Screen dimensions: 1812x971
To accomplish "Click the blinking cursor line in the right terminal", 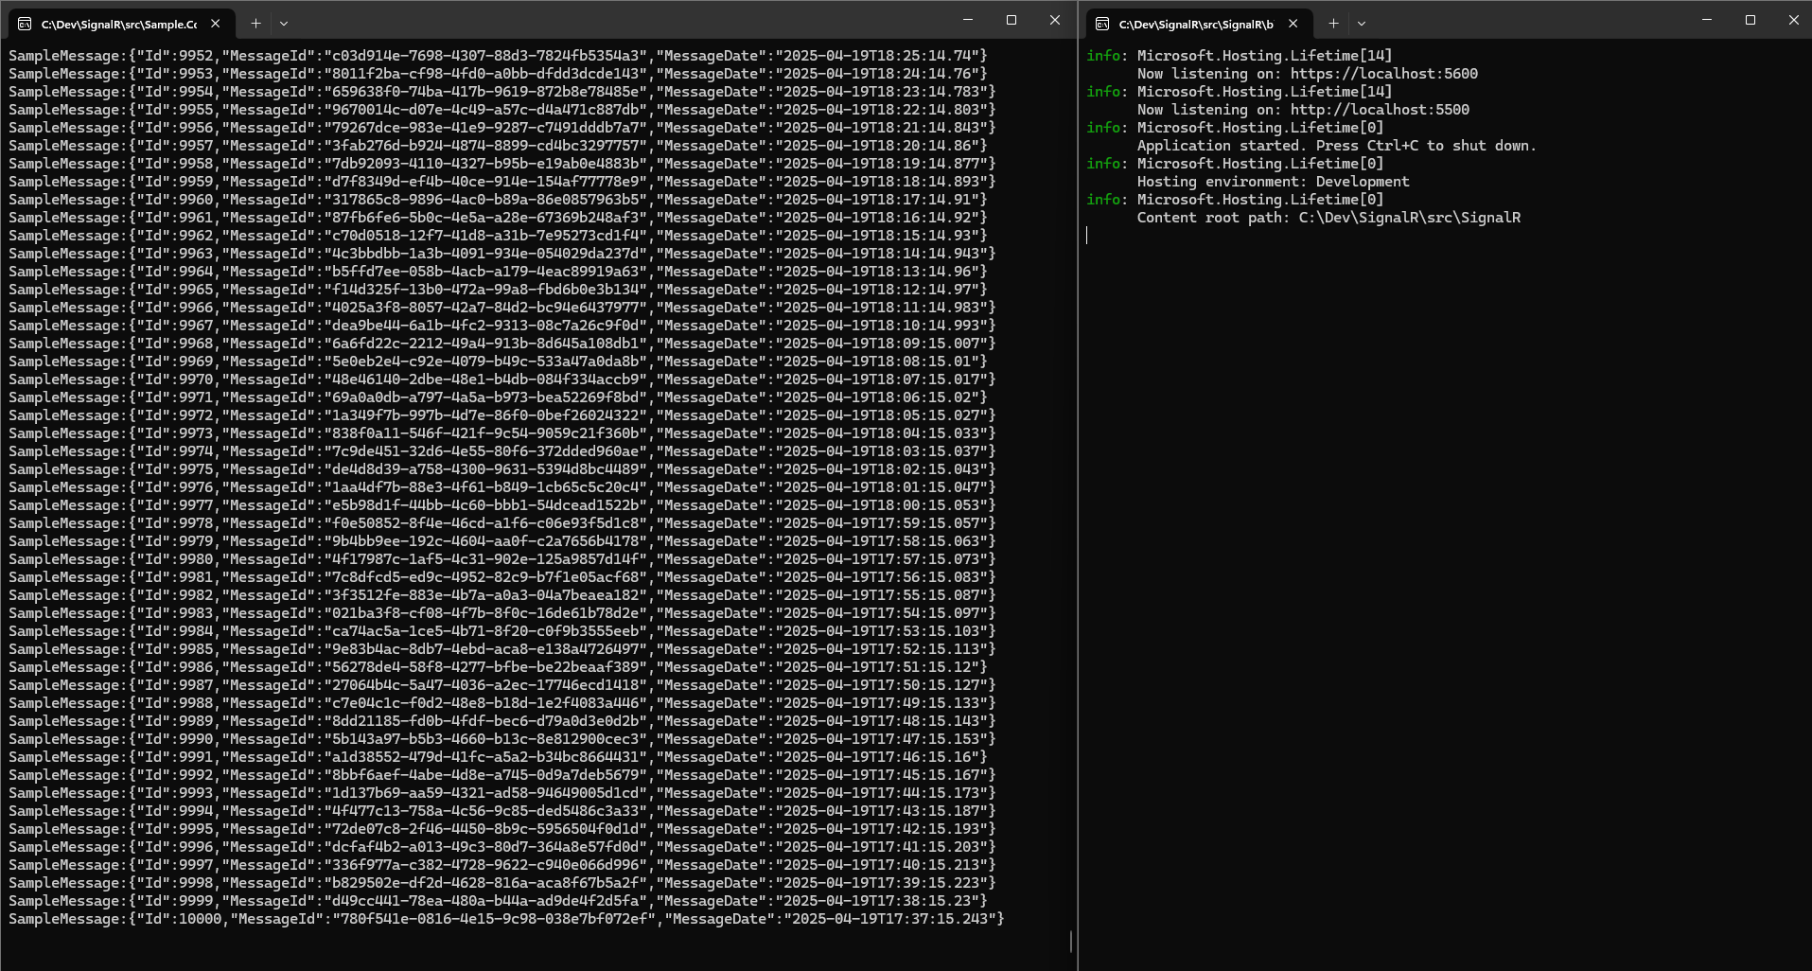I will coord(1088,235).
